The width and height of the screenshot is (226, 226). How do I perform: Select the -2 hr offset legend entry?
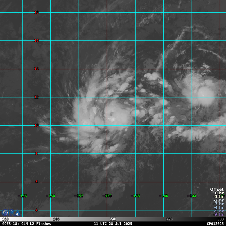(x=218, y=200)
